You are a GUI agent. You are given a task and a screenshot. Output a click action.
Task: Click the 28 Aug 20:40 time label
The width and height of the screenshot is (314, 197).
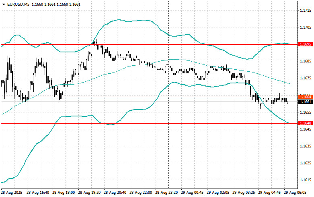click(x=115, y=193)
